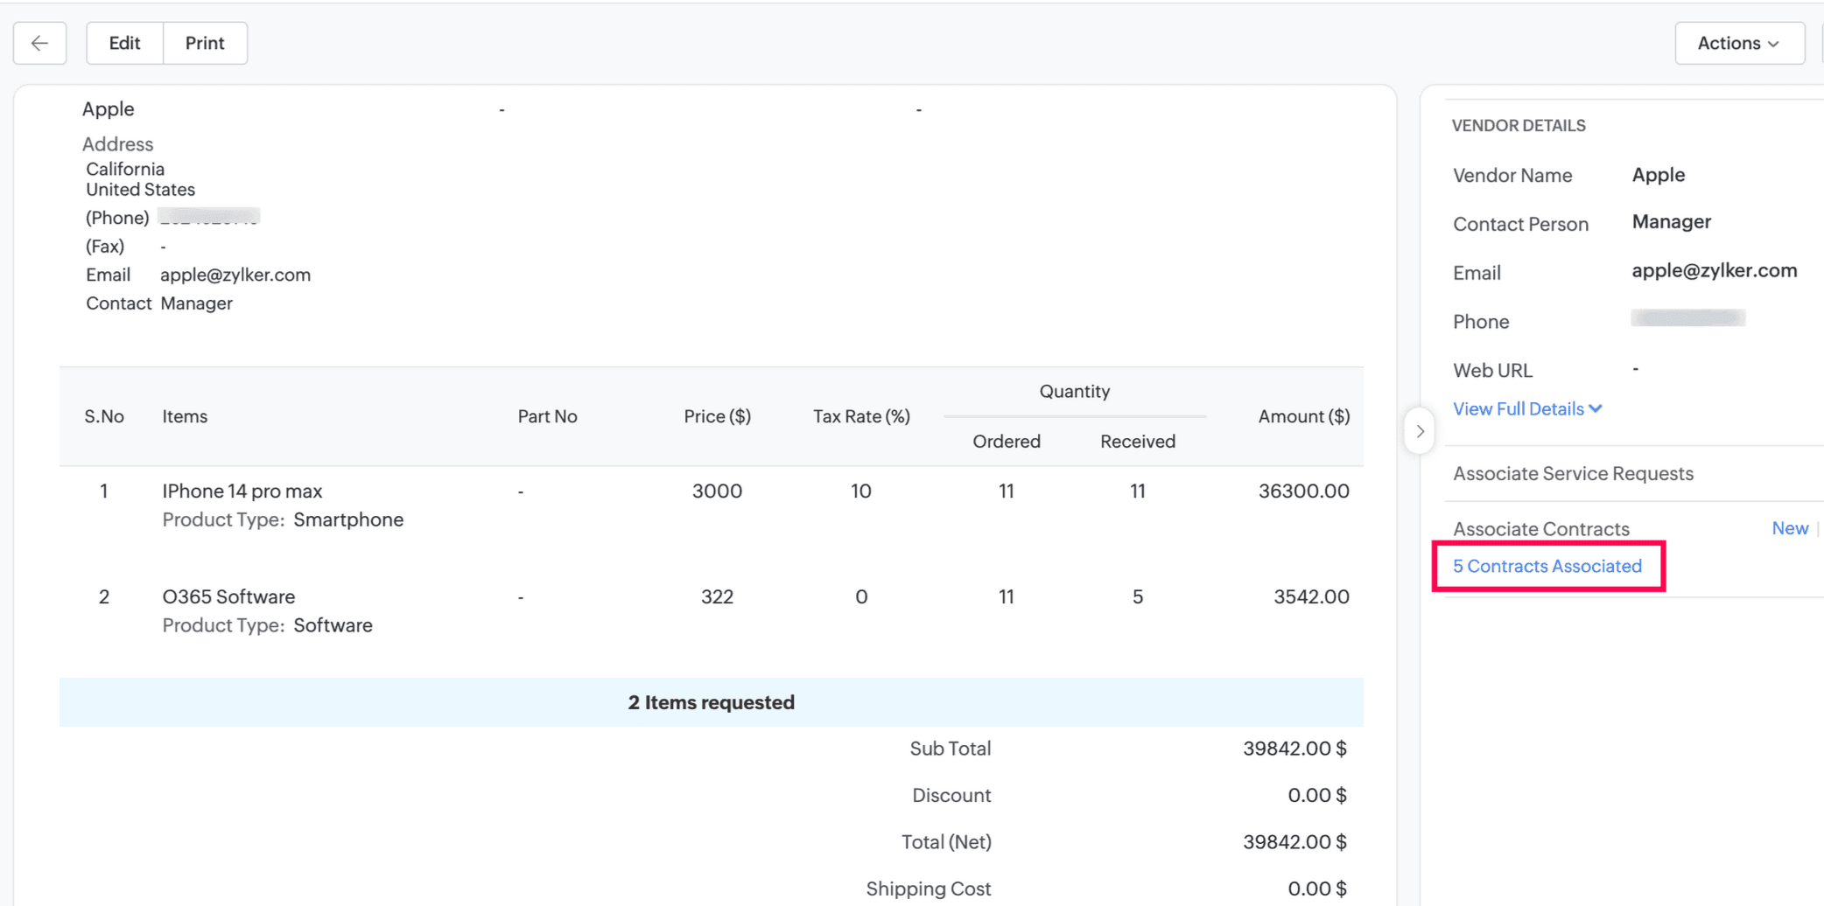Create a New associated contract
The width and height of the screenshot is (1824, 906).
pos(1790,528)
